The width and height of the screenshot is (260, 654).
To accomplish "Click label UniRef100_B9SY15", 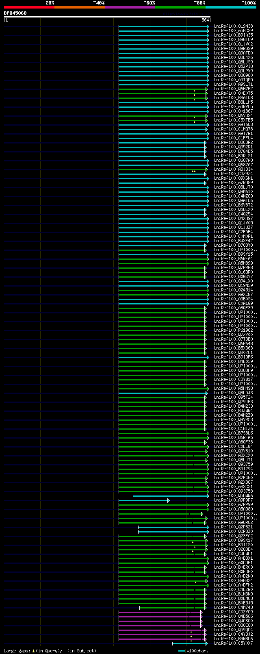I will click(233, 254).
